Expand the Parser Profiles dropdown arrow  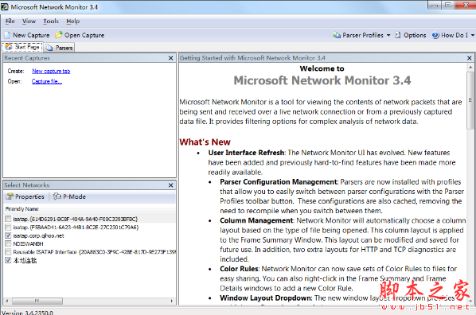click(388, 35)
